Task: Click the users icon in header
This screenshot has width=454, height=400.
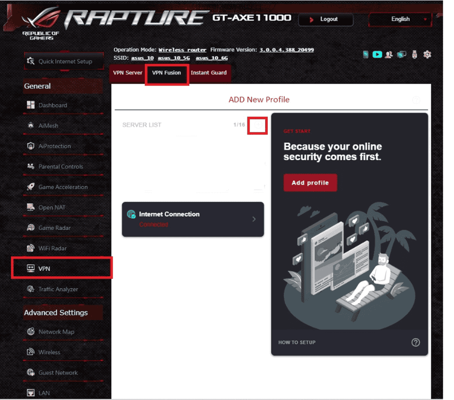Action: [x=388, y=54]
